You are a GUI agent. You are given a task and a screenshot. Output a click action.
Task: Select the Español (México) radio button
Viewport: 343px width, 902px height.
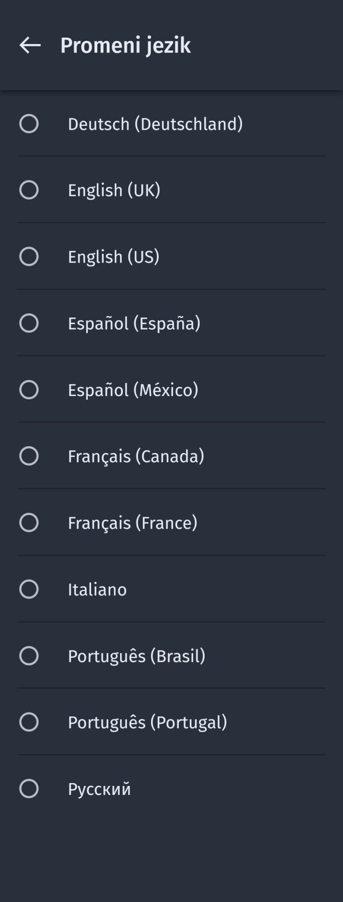pyautogui.click(x=29, y=390)
